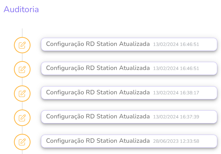Image resolution: width=221 pixels, height=154 pixels.
Task: Select the Configuração card dated 28/06/2023 12:33:58
Action: coord(129,141)
